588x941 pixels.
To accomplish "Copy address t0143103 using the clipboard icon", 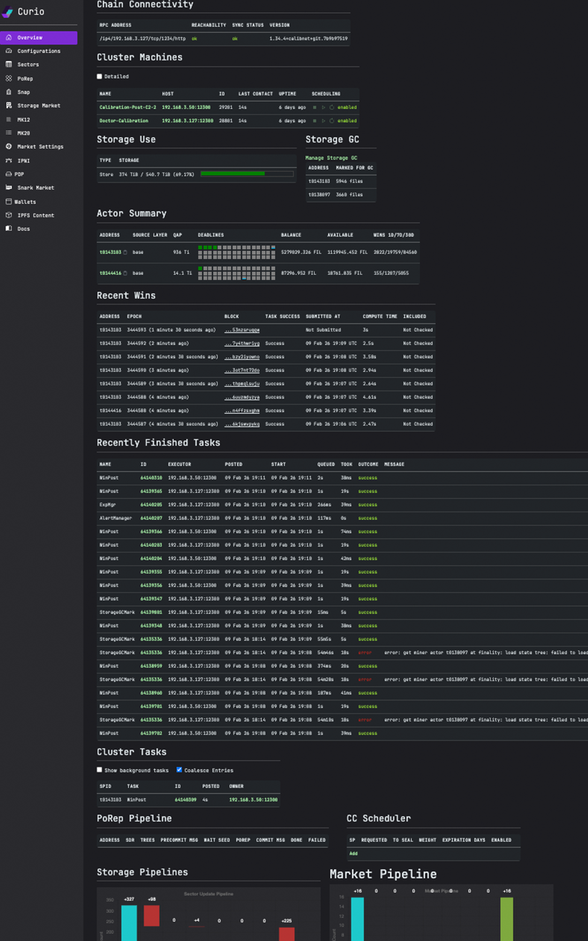I will click(x=125, y=252).
